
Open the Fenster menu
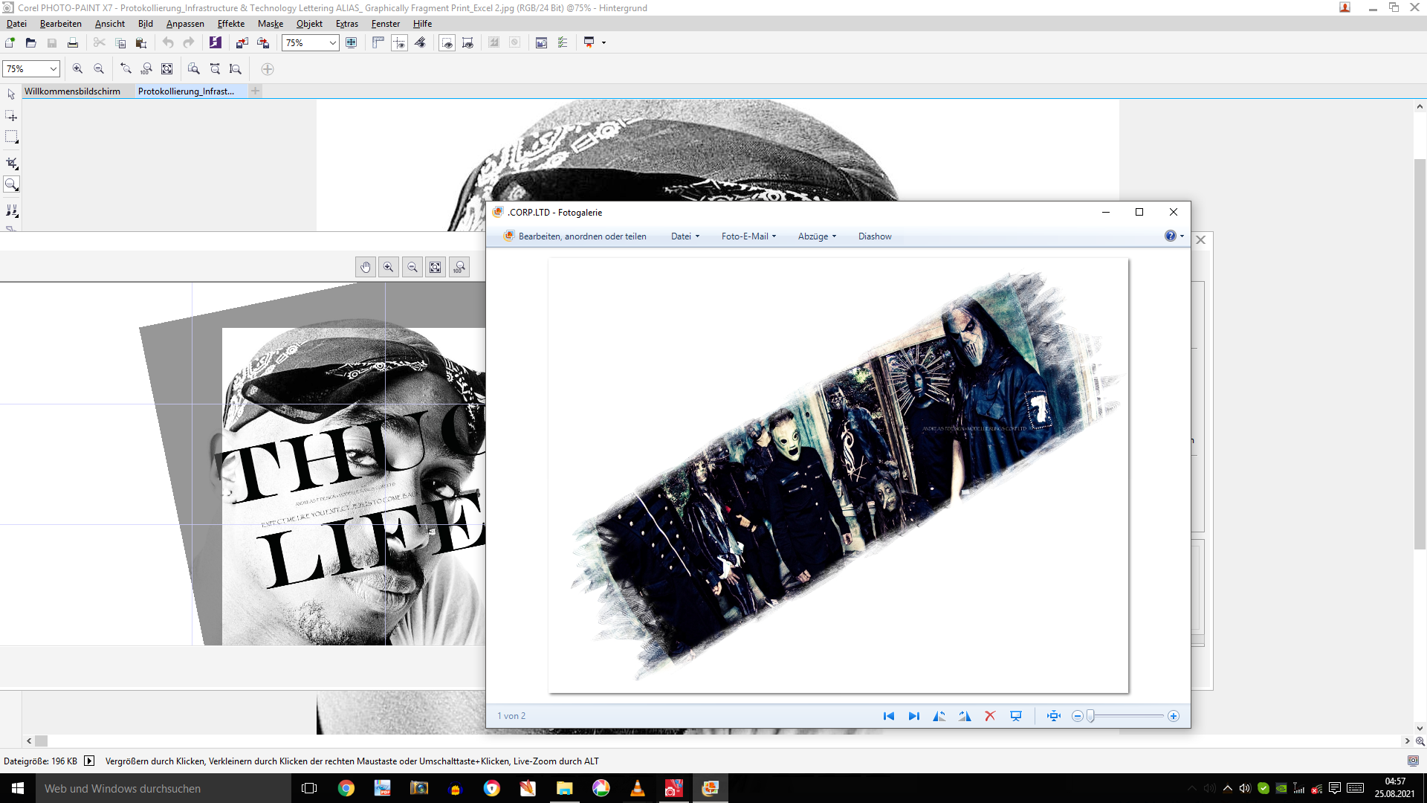coord(386,23)
